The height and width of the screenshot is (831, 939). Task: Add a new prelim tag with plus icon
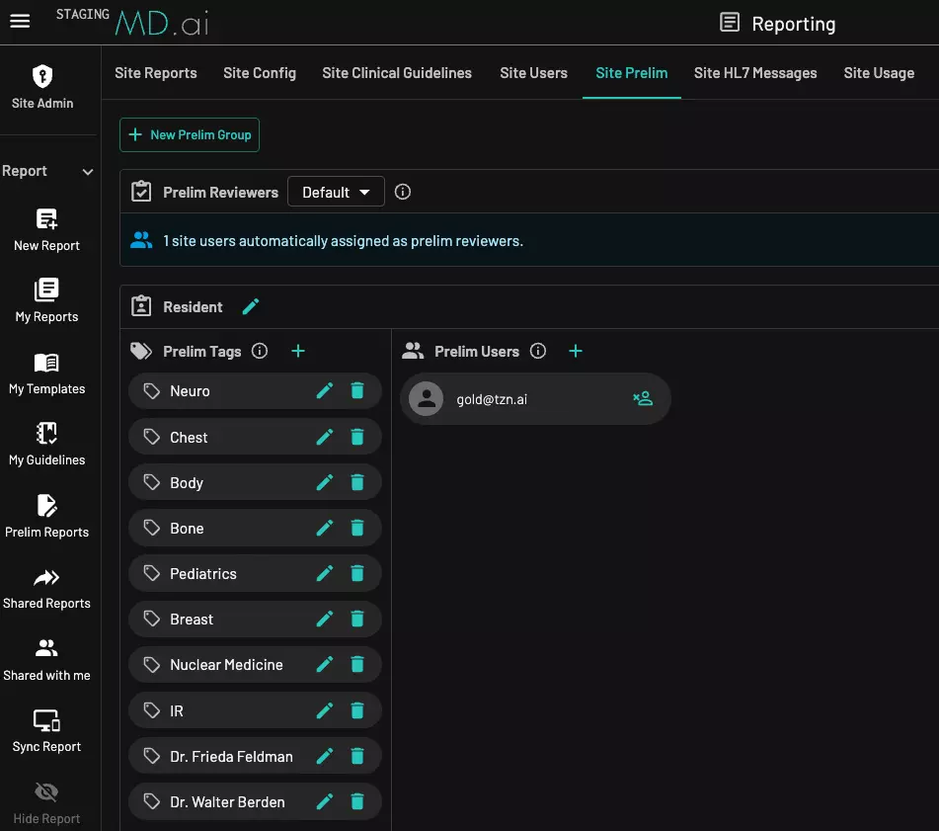tap(297, 351)
